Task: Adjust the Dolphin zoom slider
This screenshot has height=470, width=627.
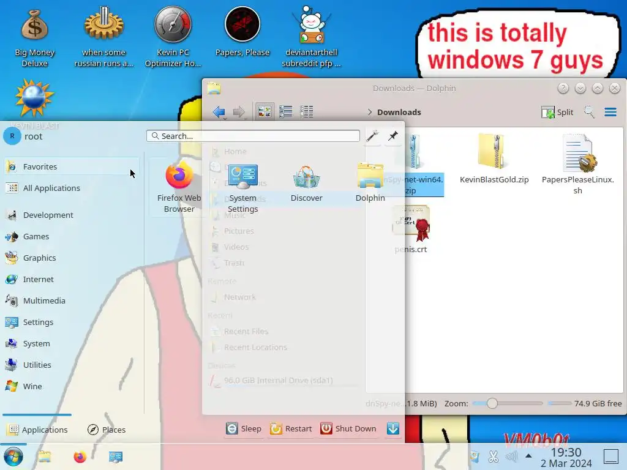Action: click(x=507, y=403)
